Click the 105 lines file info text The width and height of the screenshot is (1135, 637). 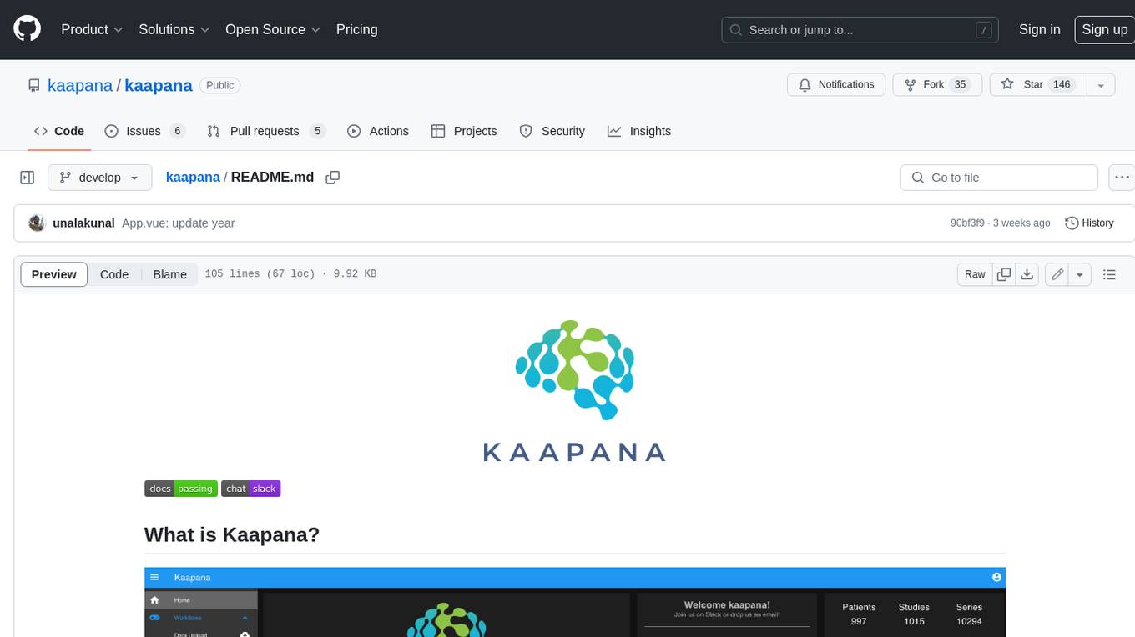coord(290,274)
